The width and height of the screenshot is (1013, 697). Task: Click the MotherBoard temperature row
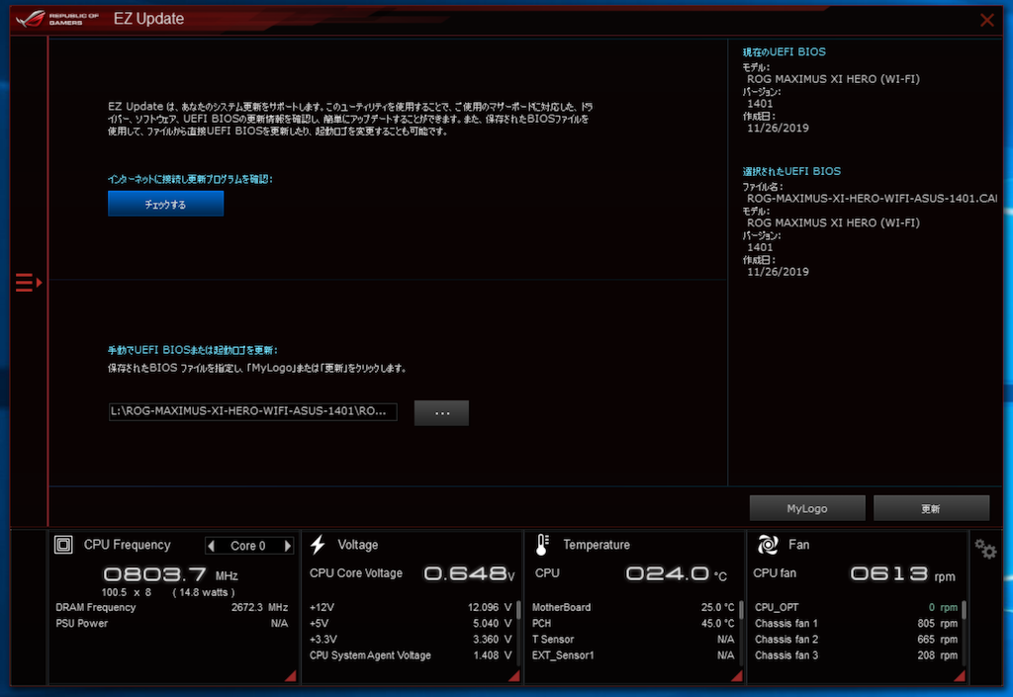(633, 607)
